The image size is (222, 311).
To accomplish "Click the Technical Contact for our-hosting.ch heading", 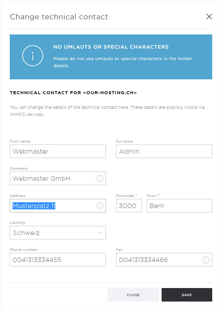I will (x=73, y=93).
